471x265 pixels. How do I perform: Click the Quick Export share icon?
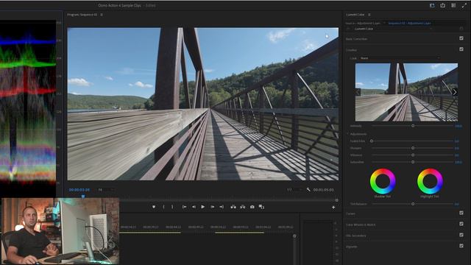(443, 5)
